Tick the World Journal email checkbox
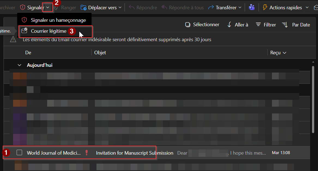This screenshot has height=171, width=318. (19, 153)
